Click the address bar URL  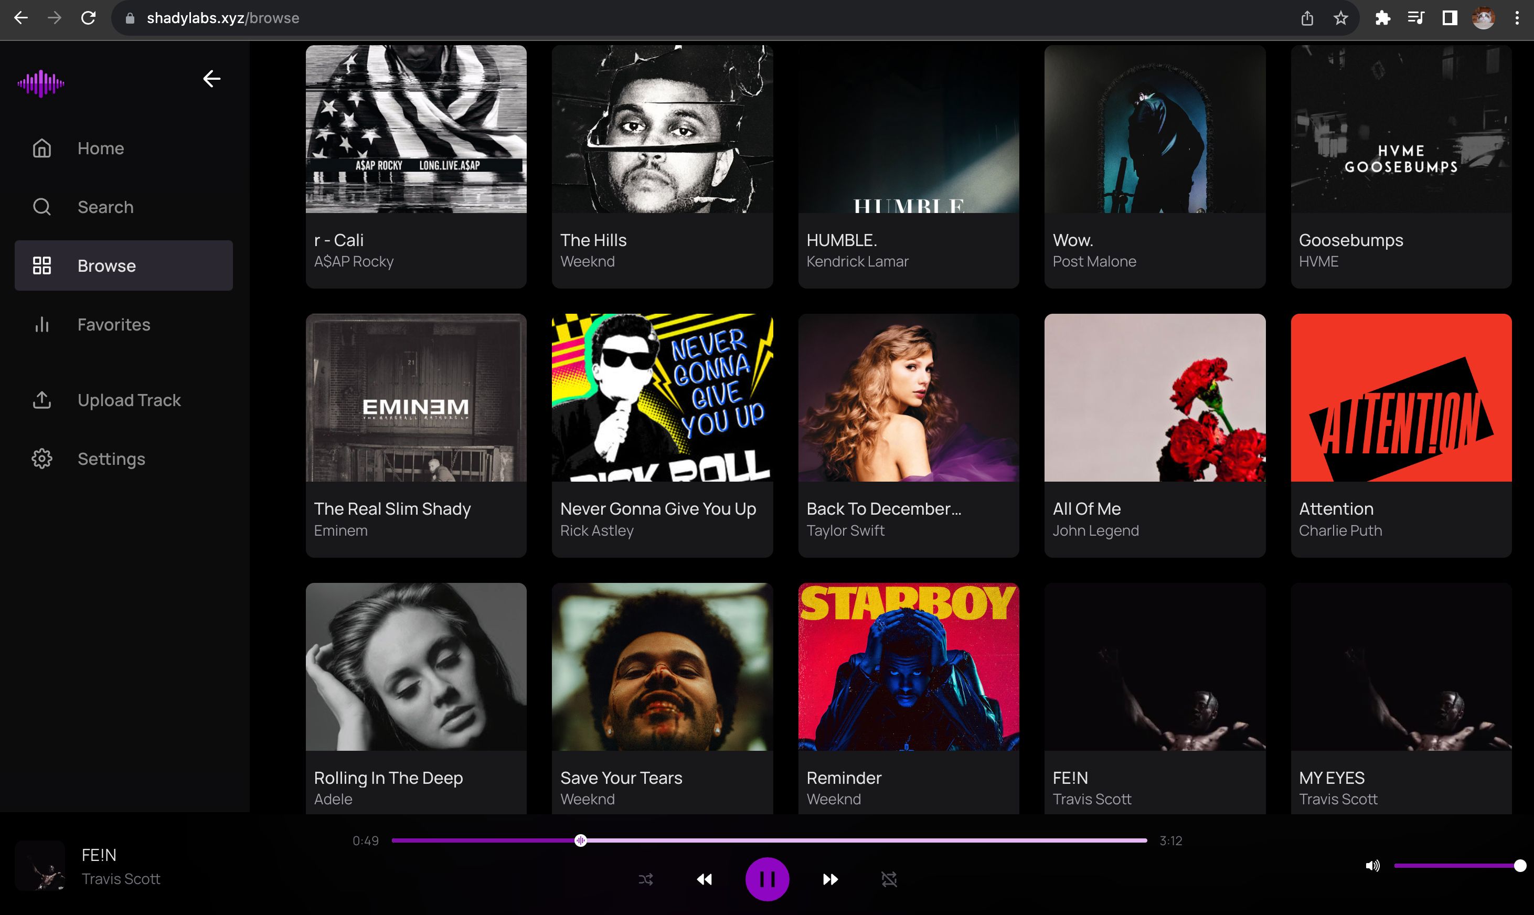(x=222, y=18)
